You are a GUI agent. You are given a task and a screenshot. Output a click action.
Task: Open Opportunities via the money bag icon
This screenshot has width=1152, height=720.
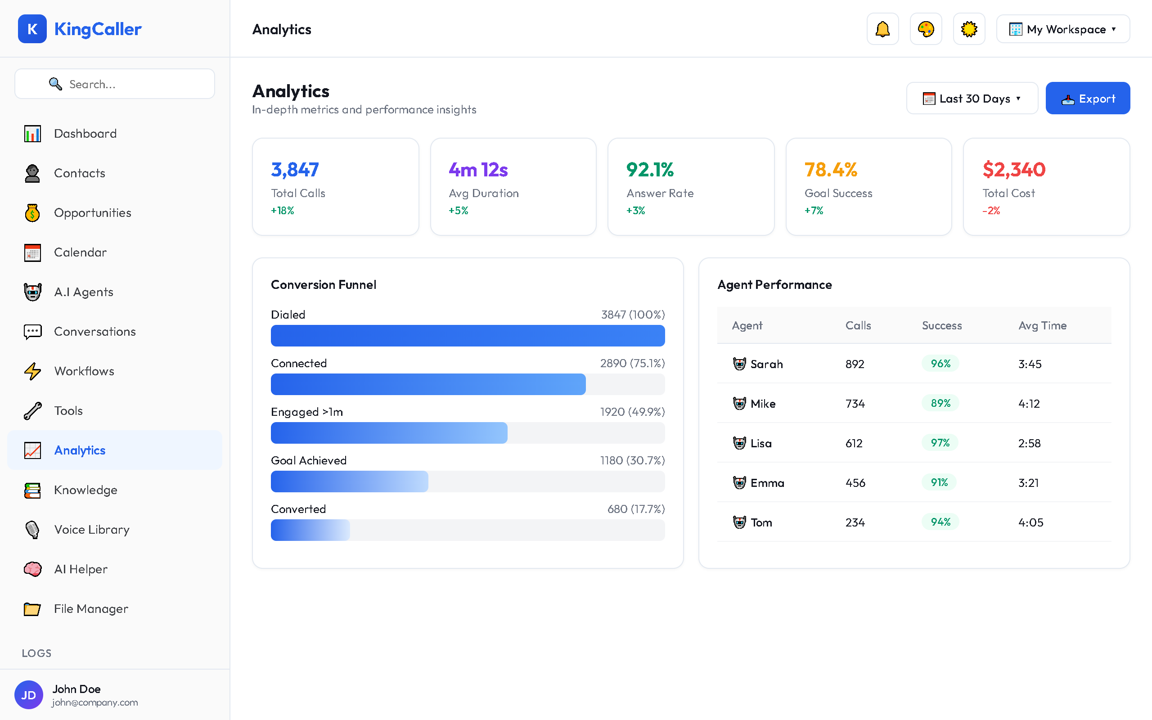click(32, 212)
